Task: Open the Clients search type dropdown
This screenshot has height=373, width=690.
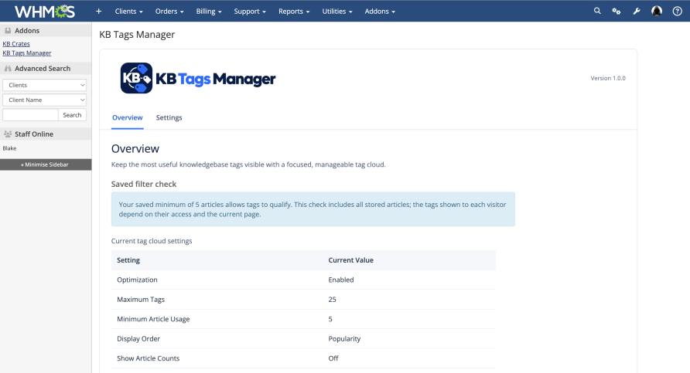Action: [44, 85]
